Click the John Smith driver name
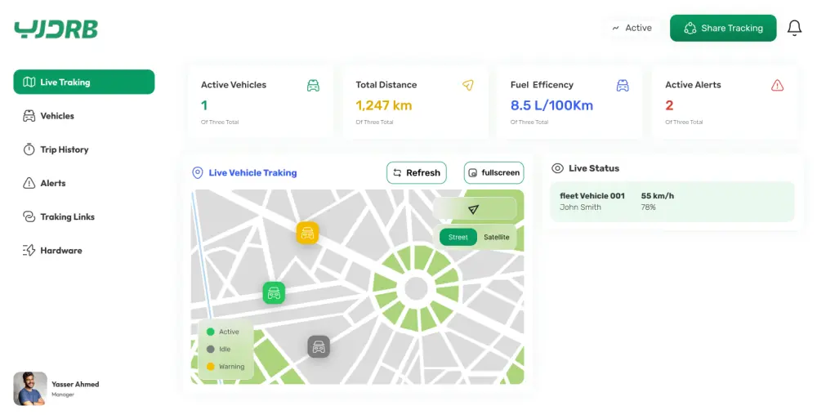Image resolution: width=817 pixels, height=419 pixels. 580,207
